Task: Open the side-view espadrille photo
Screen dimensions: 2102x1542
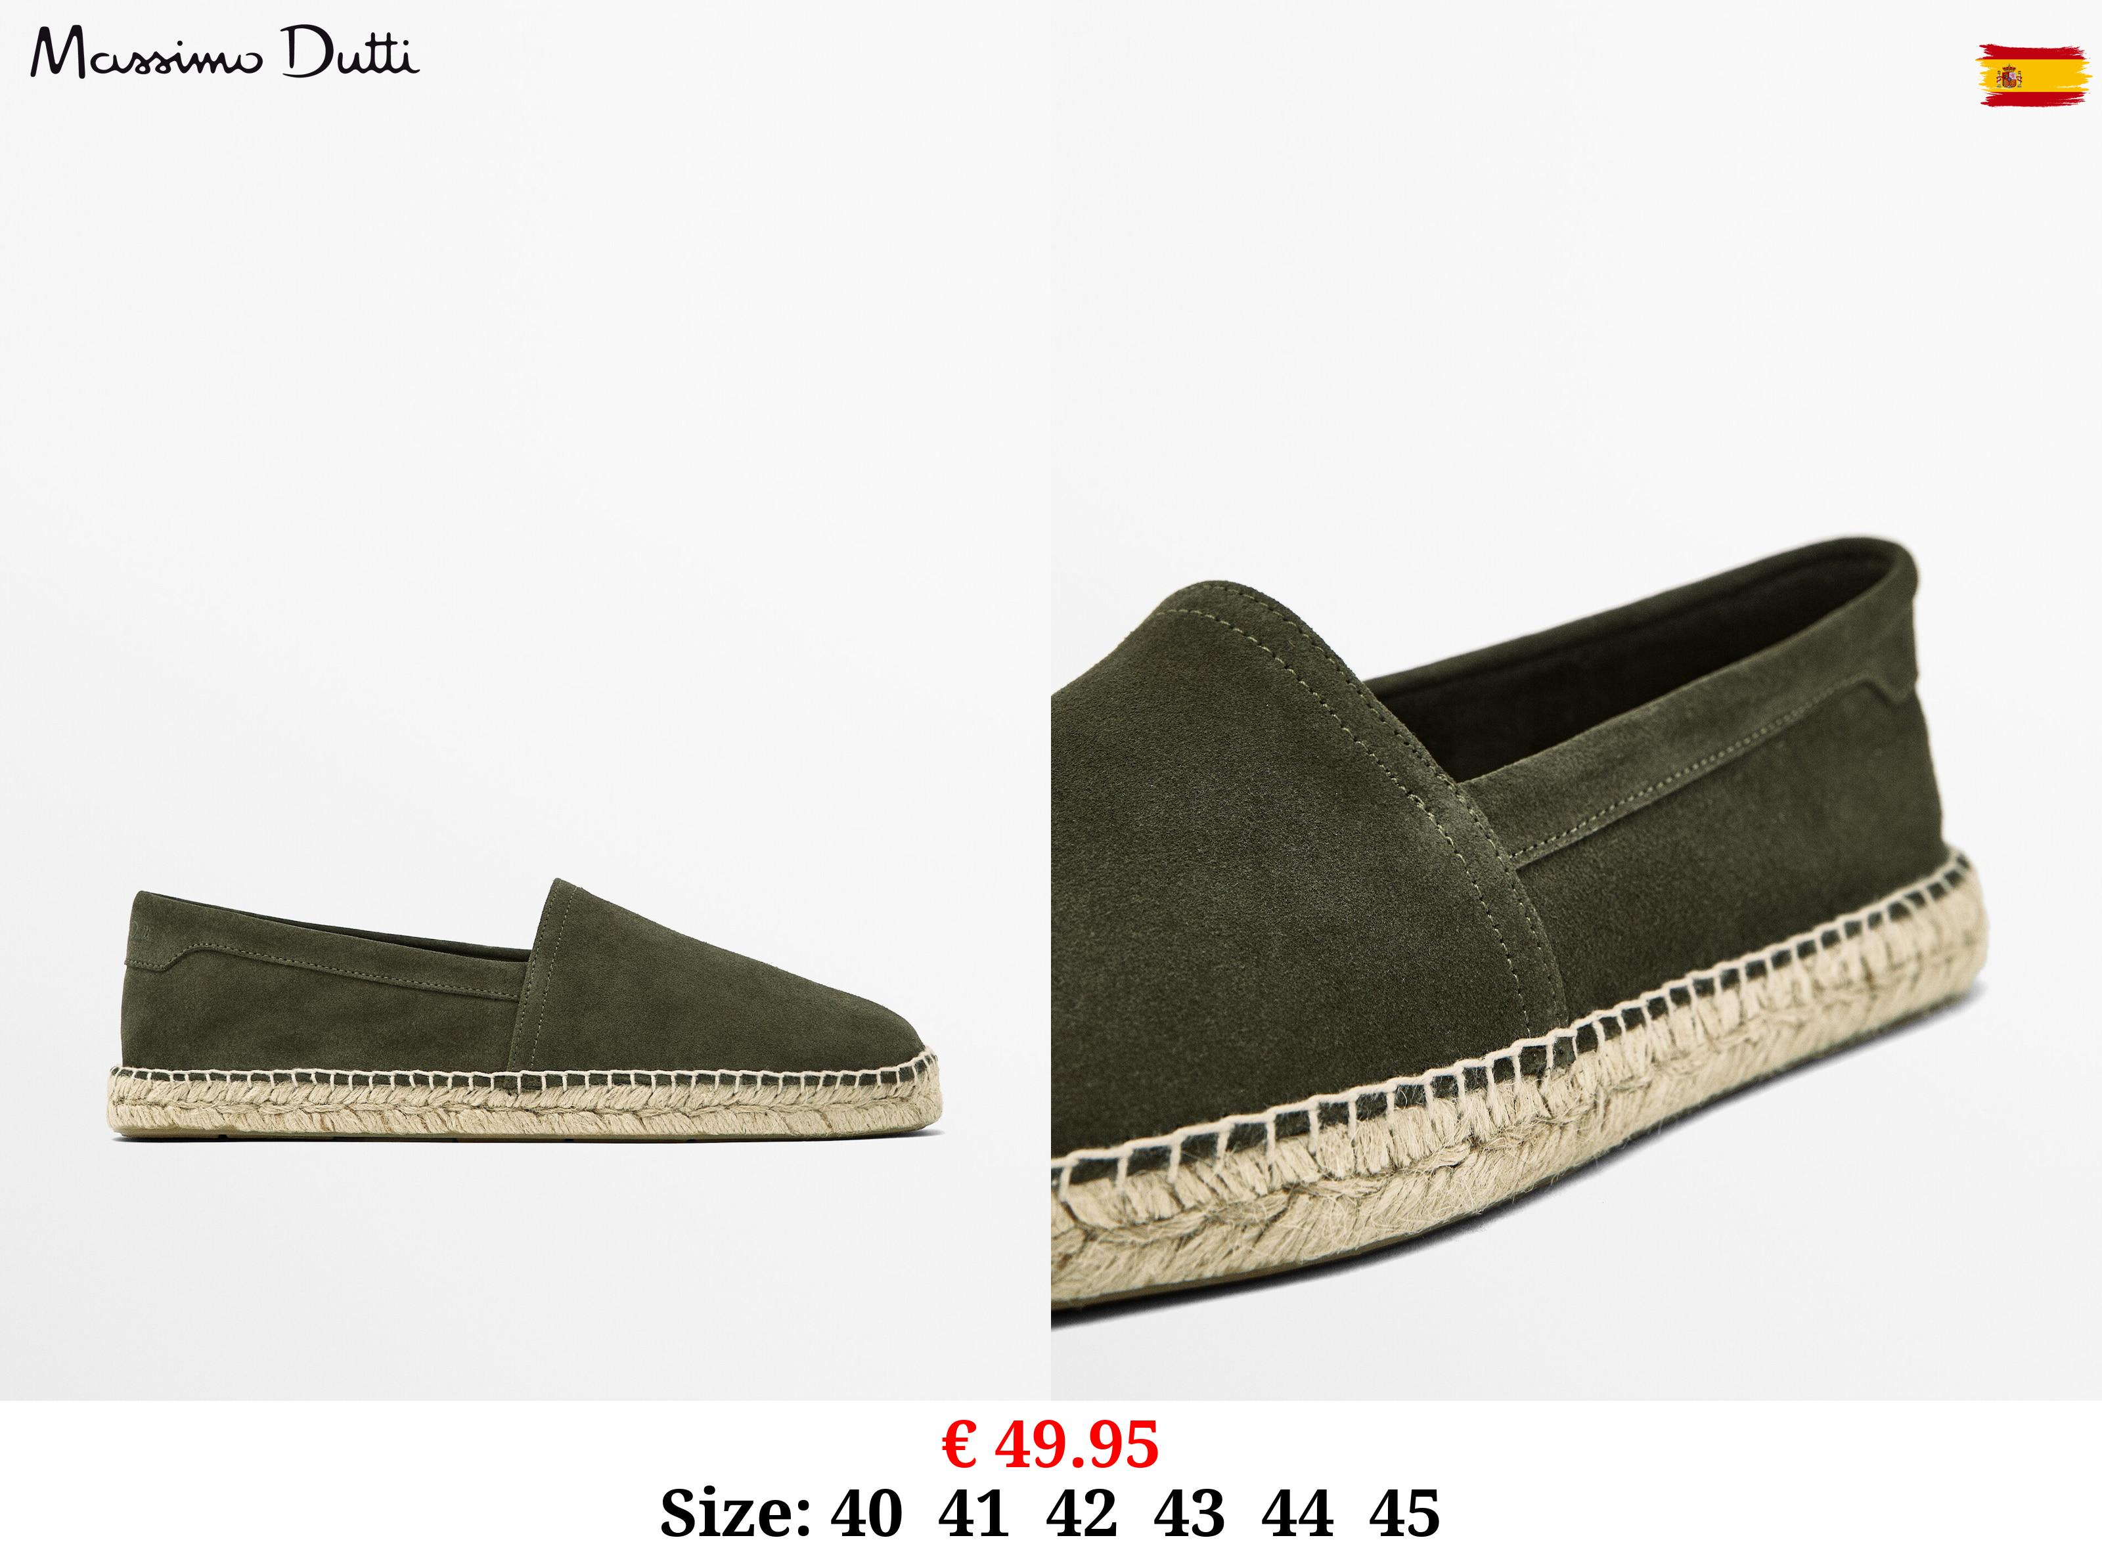Action: (525, 700)
